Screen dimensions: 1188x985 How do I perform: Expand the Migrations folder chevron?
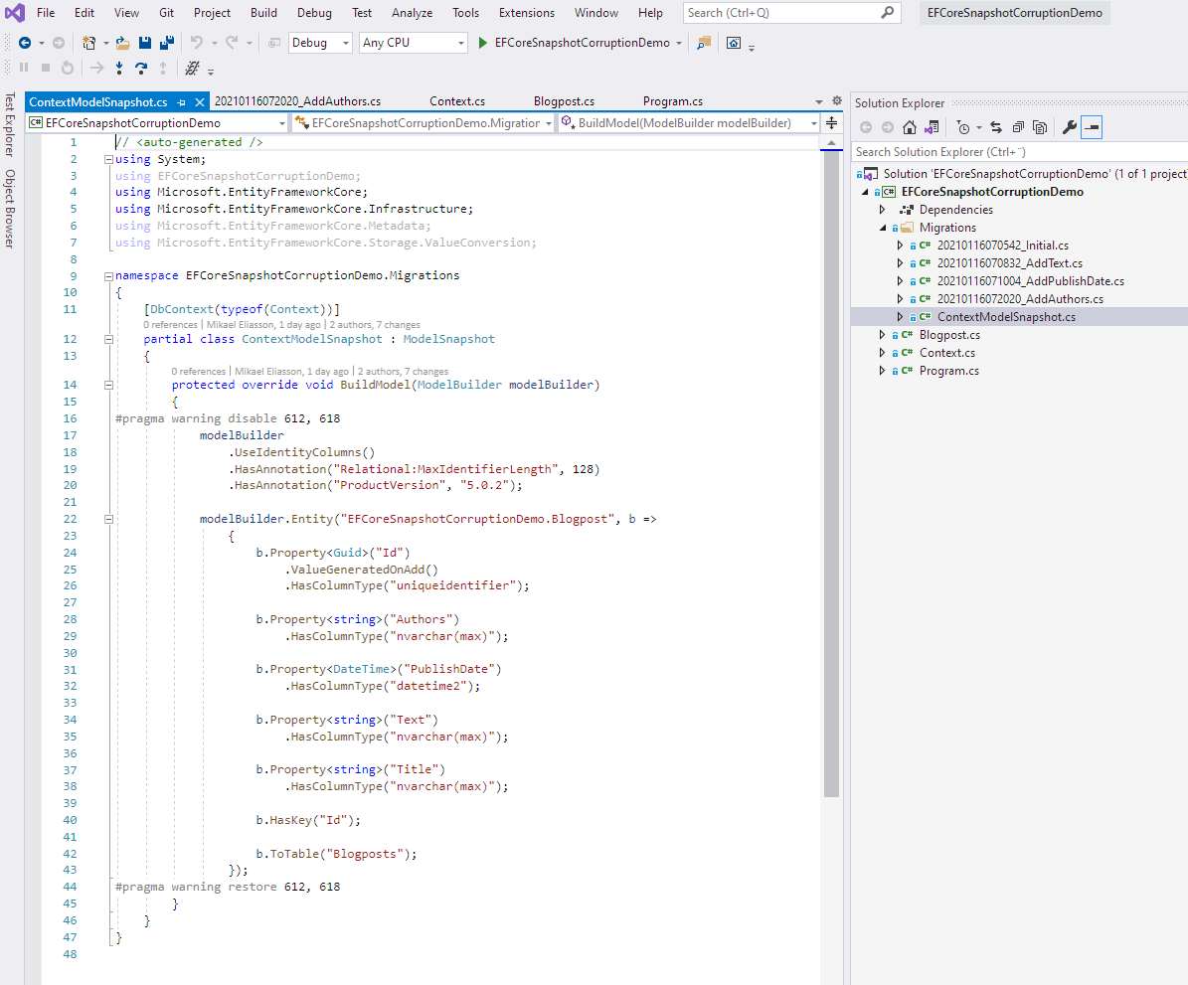coord(881,227)
